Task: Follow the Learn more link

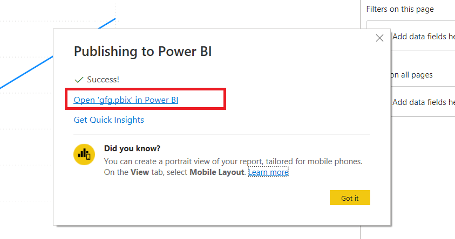Action: tap(268, 172)
